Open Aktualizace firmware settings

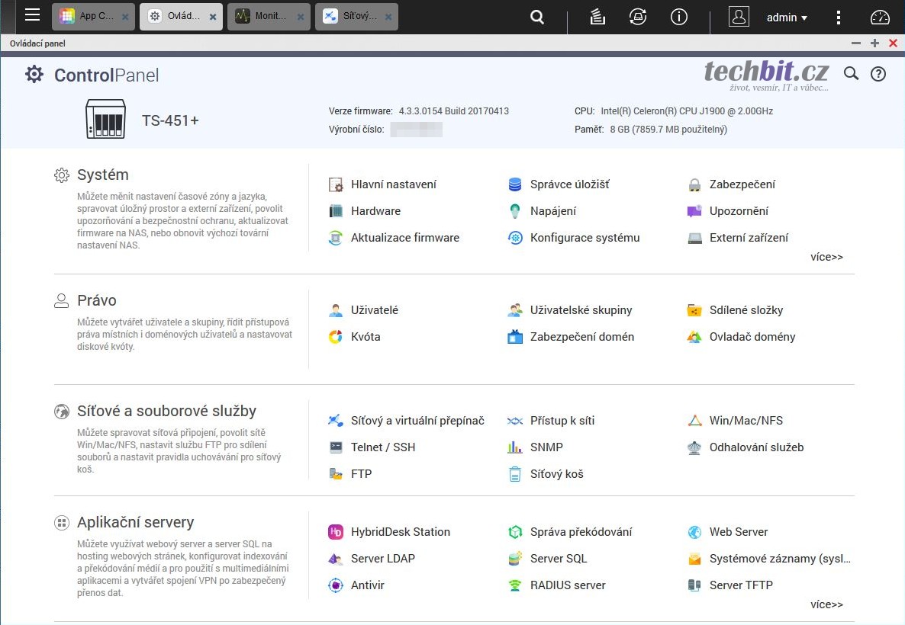click(404, 238)
